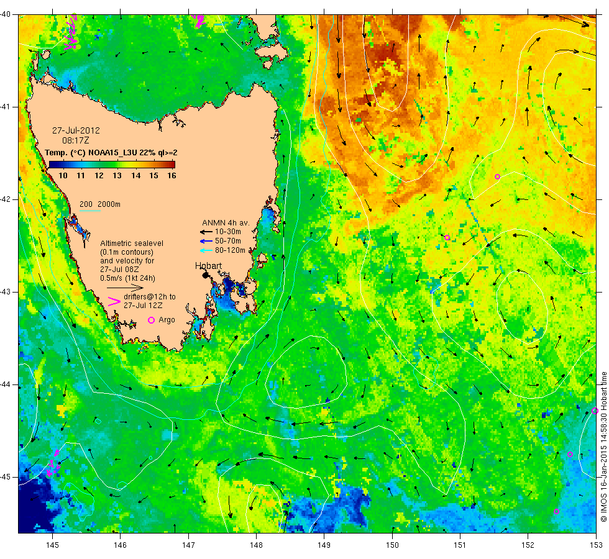Image resolution: width=609 pixels, height=559 pixels.
Task: Click '0.5m/s (1kt 24h)' scale text
Action: point(128,278)
